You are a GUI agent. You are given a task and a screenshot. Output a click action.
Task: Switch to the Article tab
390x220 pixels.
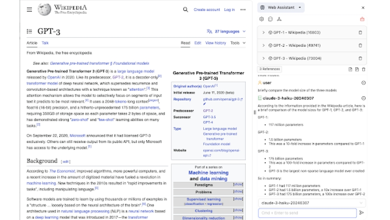click(x=32, y=43)
